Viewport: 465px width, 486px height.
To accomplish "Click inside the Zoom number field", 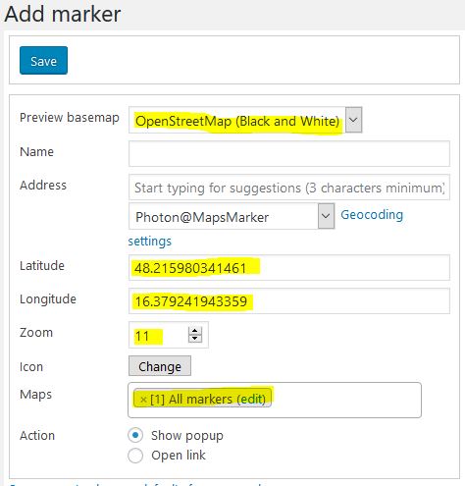I will pos(159,335).
